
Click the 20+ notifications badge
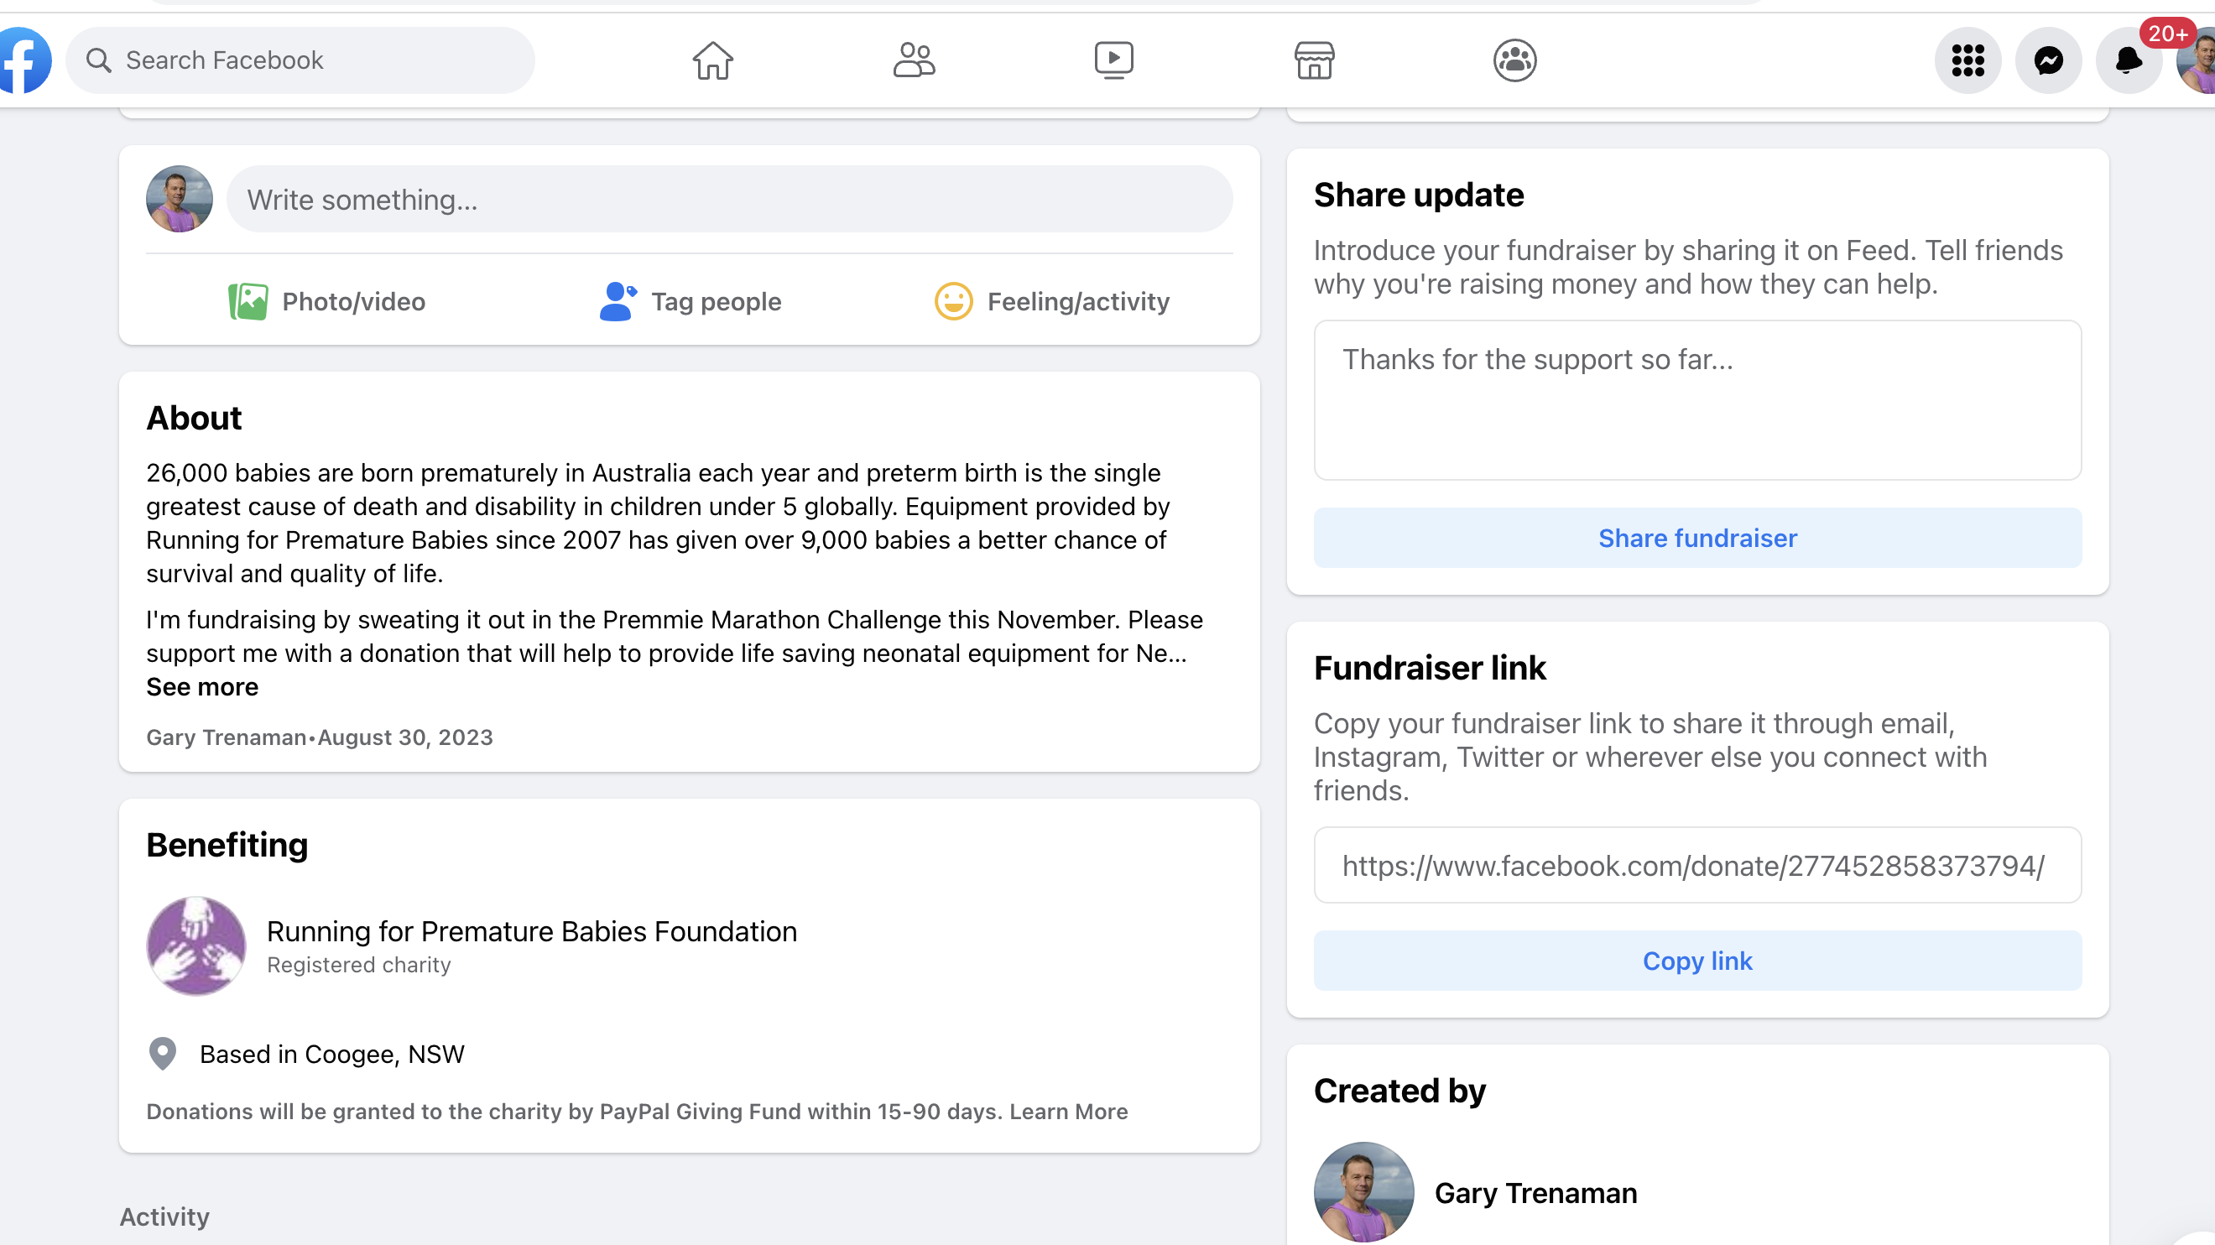(2167, 34)
